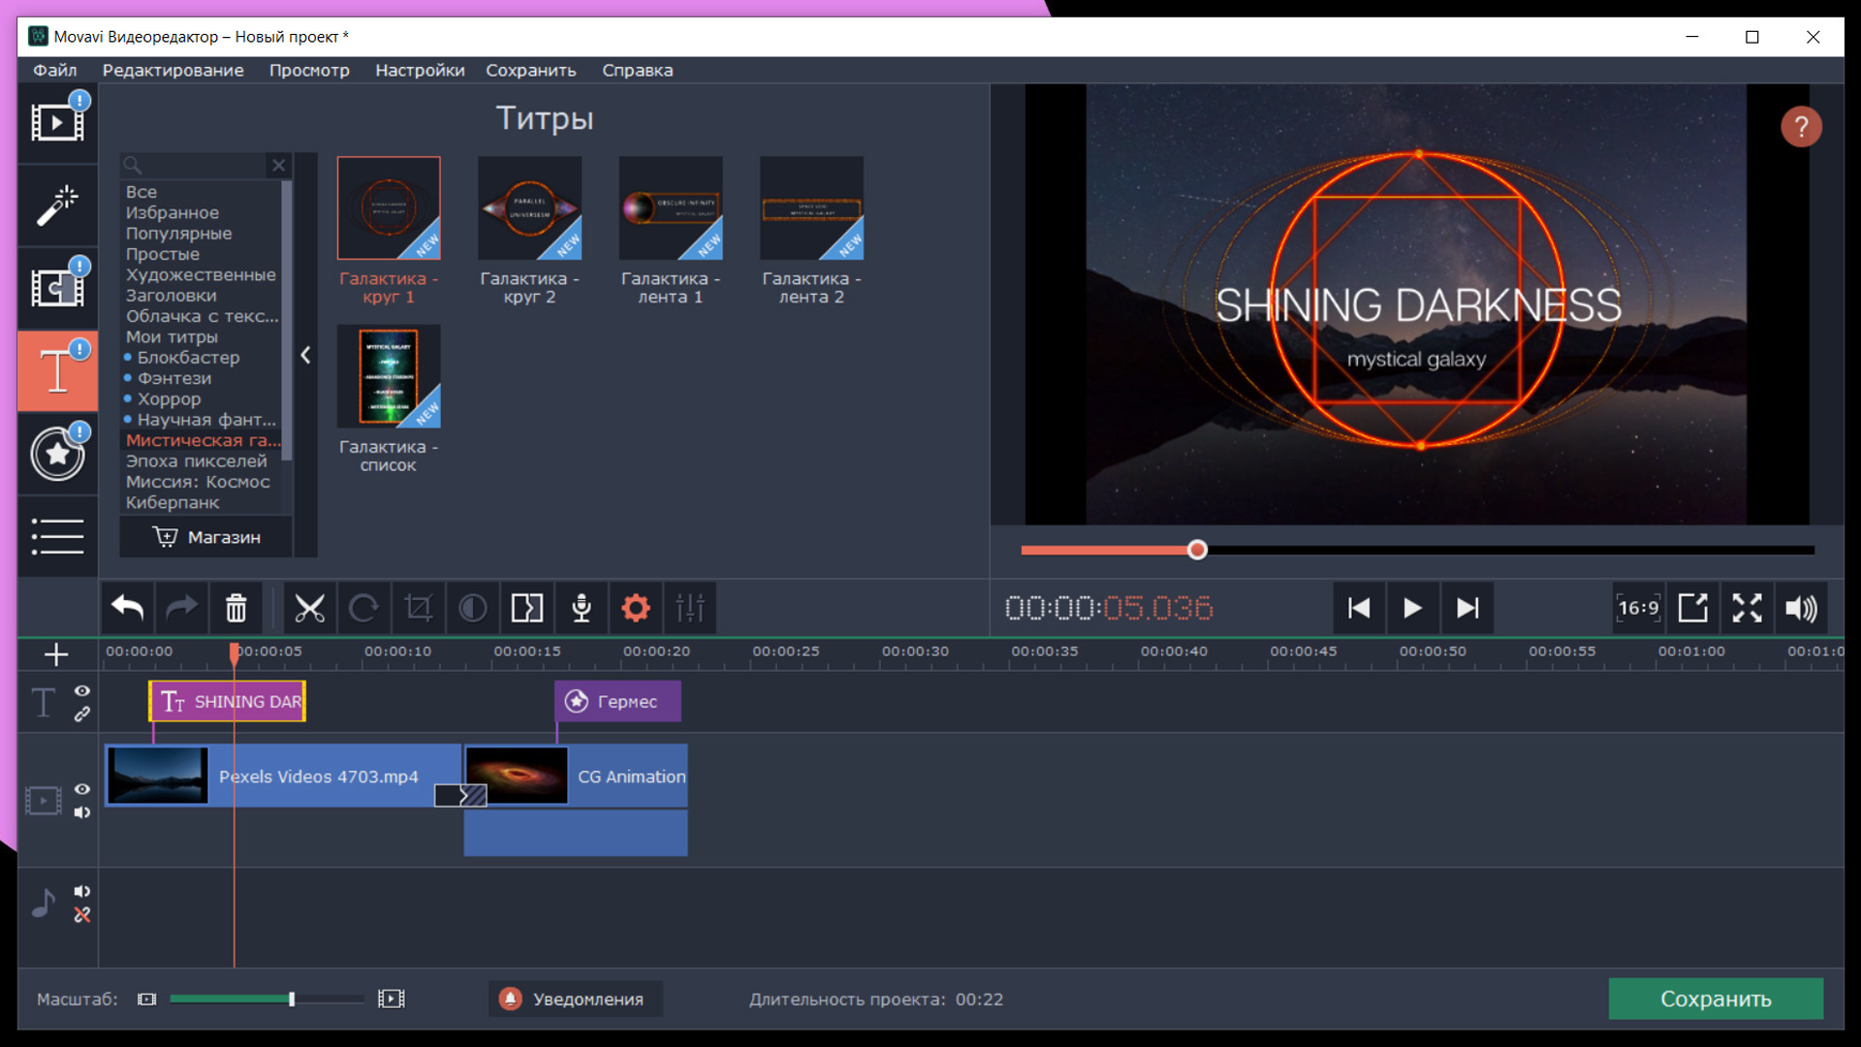1861x1047 pixels.
Task: Click the green Сохранить export button
Action: point(1715,999)
